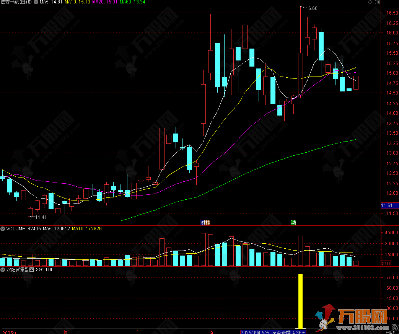Click the X10 volume scale badge
Screen dimensions: 399x334
point(386,263)
